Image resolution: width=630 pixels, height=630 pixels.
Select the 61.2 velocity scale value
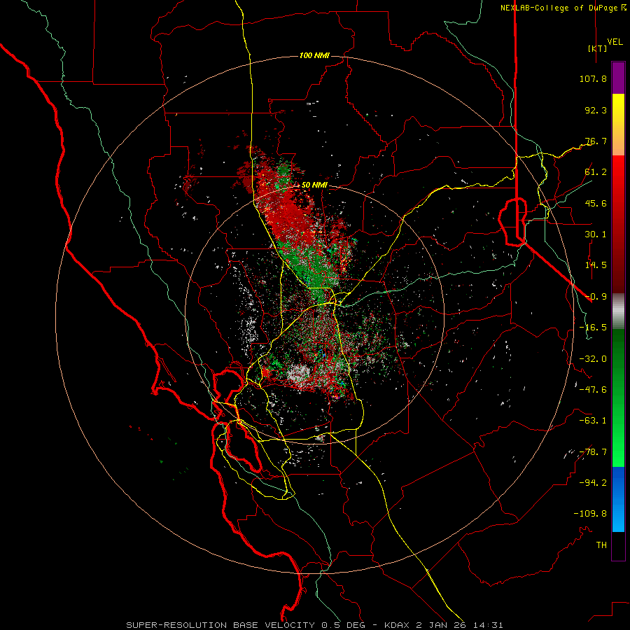coord(596,172)
